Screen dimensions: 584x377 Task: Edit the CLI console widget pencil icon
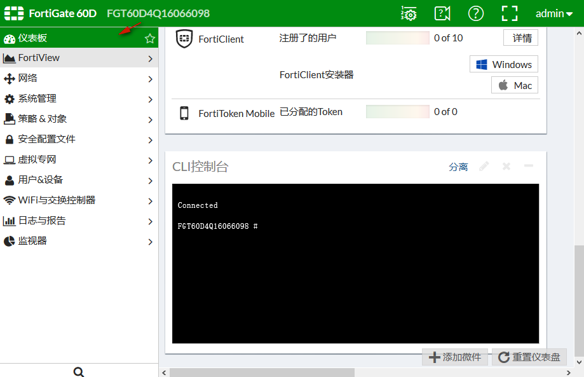(484, 166)
